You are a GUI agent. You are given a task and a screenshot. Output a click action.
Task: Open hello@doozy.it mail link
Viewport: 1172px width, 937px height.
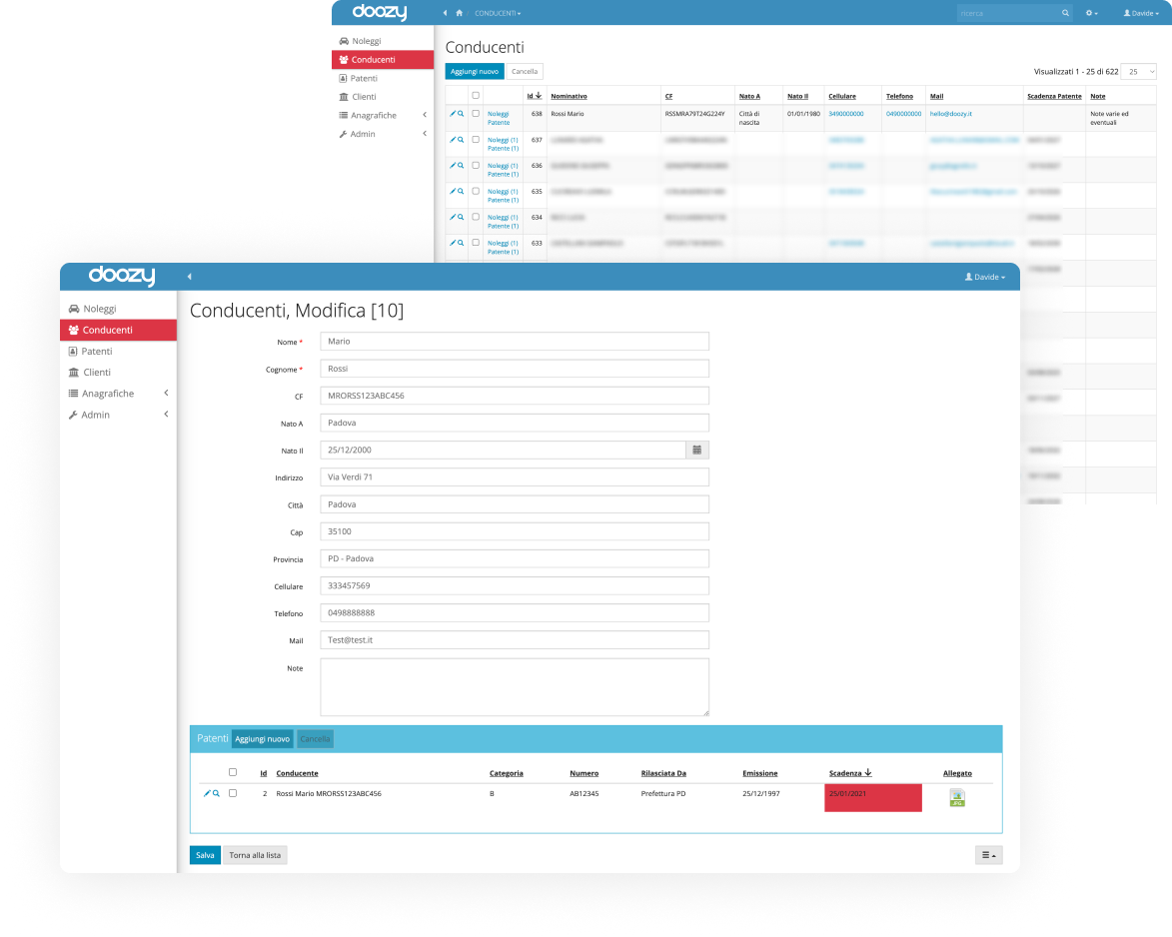tap(951, 114)
